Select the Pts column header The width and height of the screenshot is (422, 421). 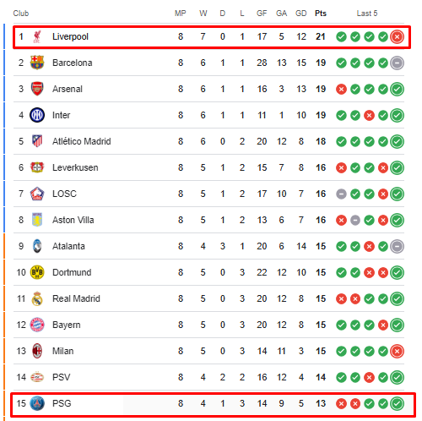321,14
